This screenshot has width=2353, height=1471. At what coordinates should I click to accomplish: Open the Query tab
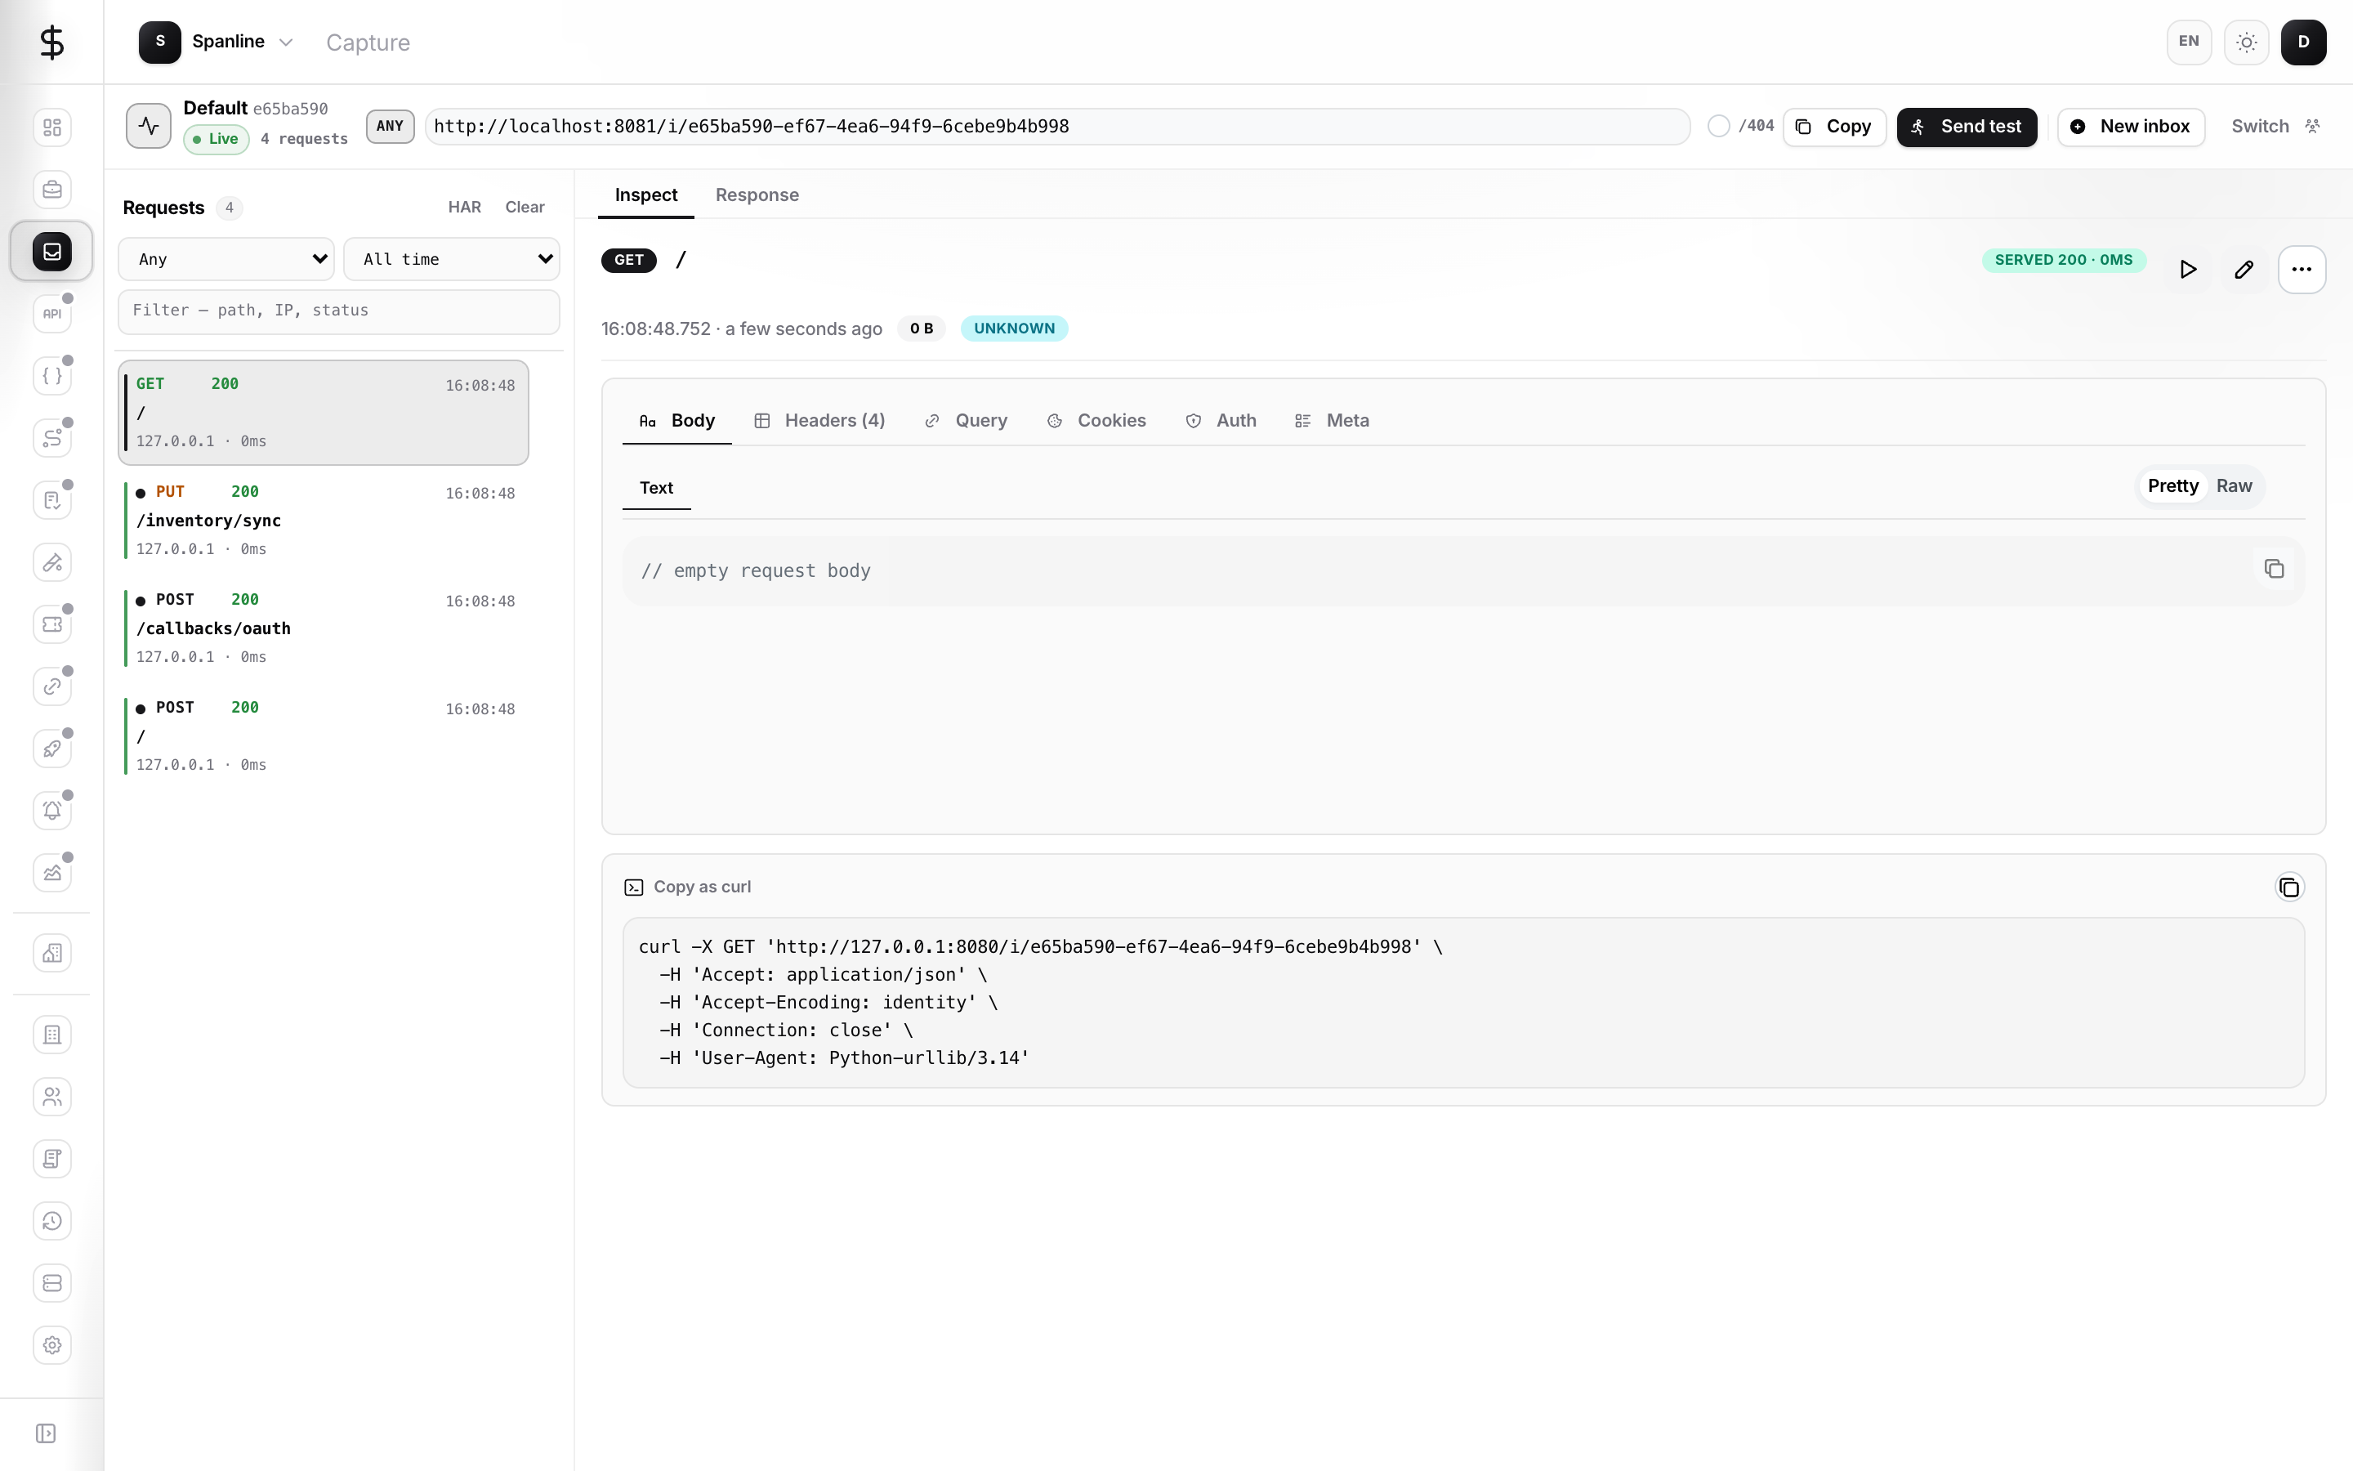click(x=965, y=421)
